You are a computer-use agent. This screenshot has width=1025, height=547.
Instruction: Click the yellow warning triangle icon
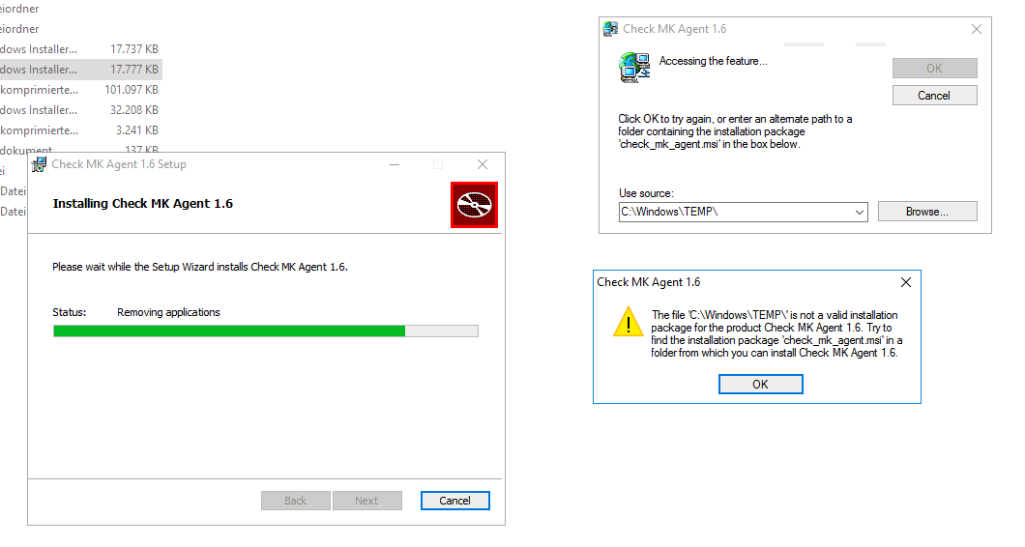point(628,322)
